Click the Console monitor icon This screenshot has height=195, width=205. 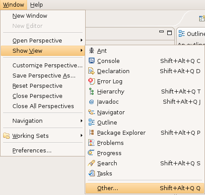[91, 61]
